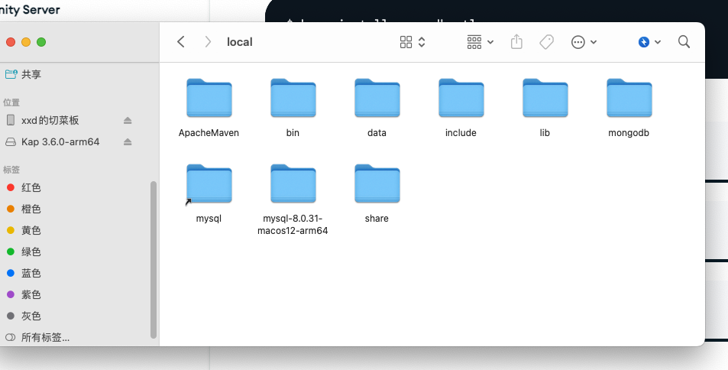Open the Share toolbar button

(x=516, y=42)
